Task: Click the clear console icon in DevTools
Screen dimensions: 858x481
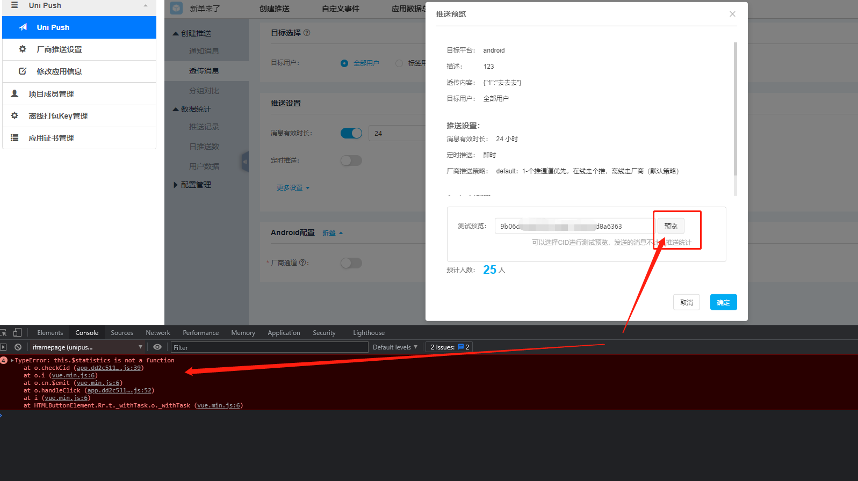Action: coord(18,347)
